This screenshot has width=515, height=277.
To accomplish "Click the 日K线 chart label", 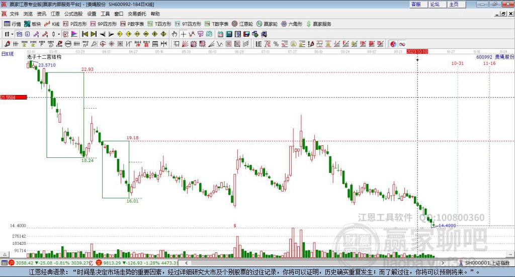I will (7, 54).
